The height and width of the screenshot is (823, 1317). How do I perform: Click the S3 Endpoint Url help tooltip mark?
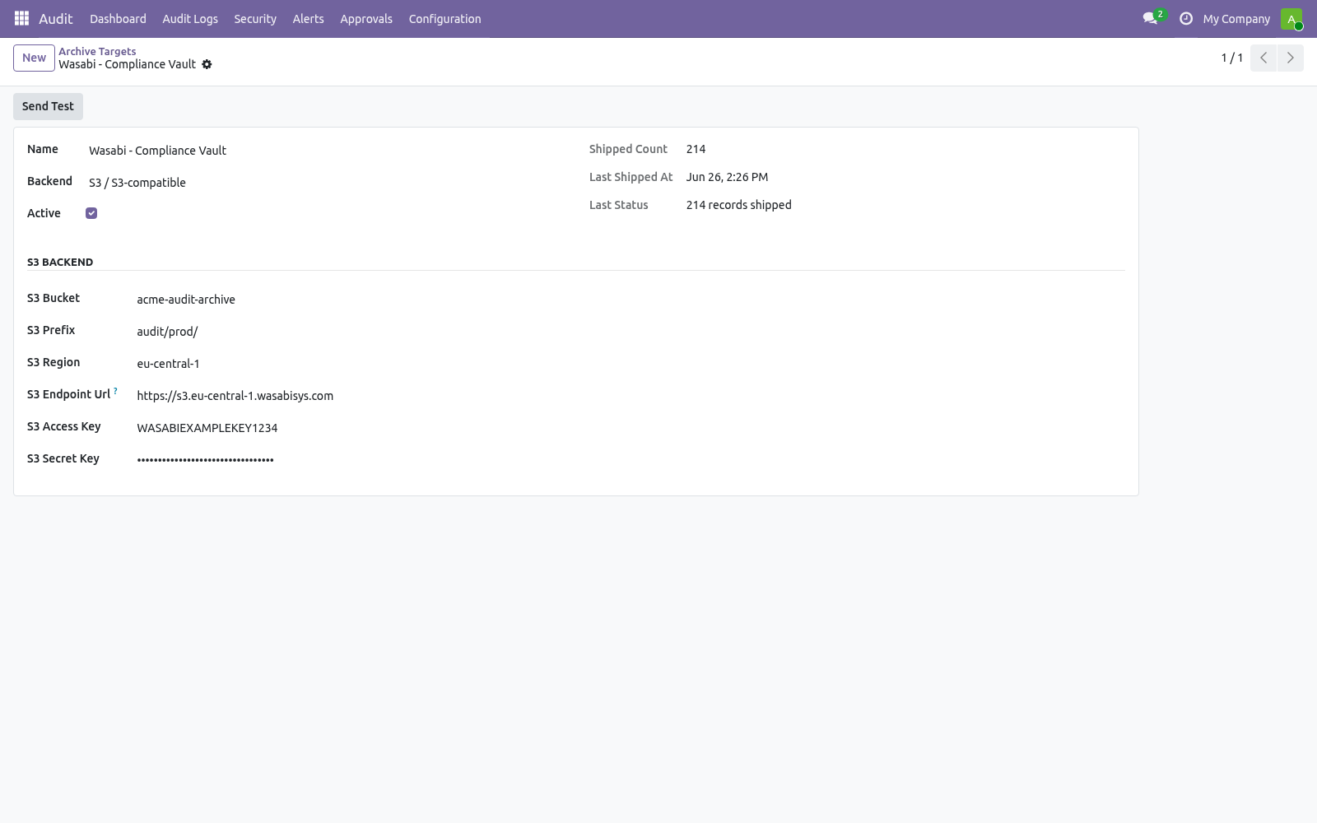[x=115, y=391]
